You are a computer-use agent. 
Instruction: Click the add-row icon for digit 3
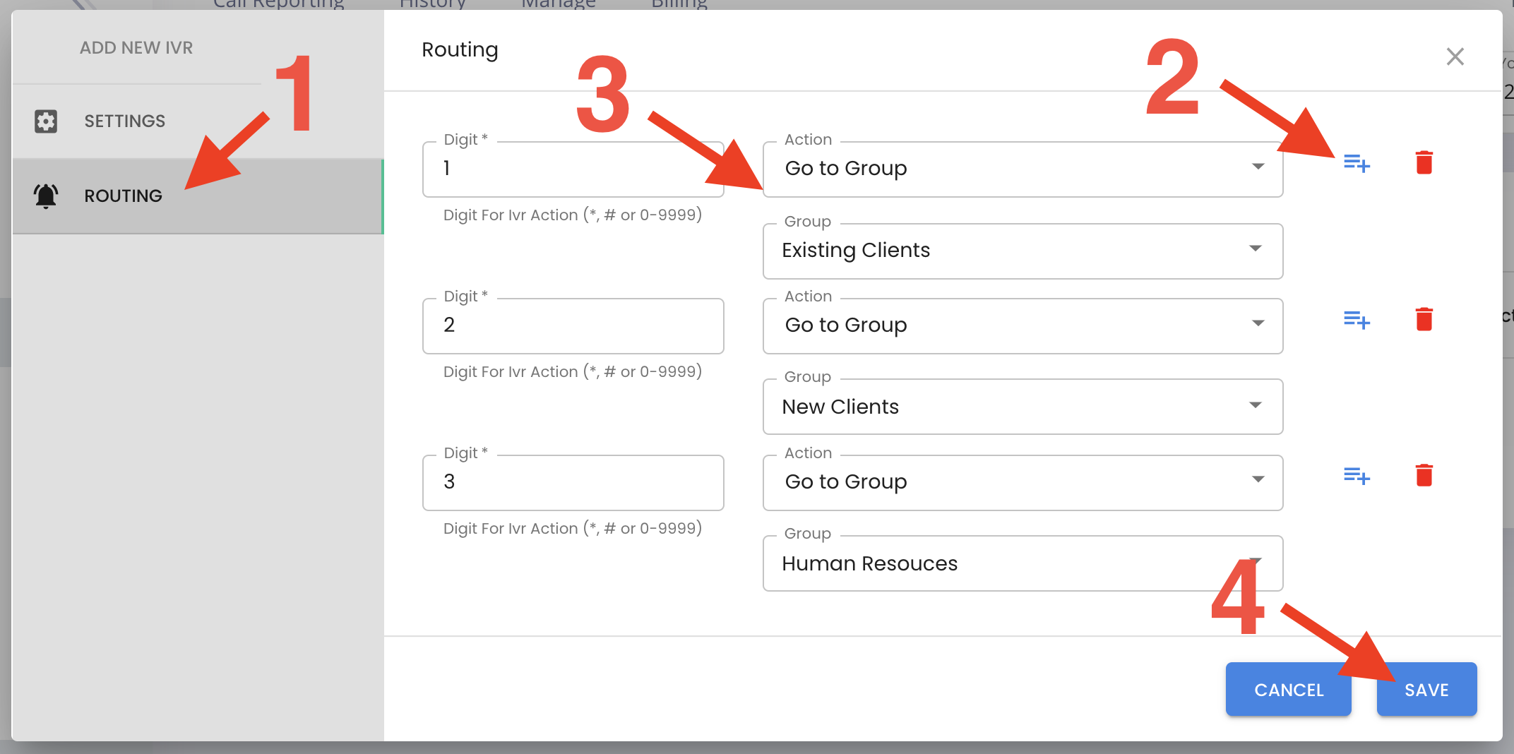[1357, 476]
